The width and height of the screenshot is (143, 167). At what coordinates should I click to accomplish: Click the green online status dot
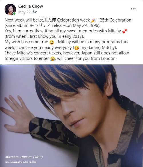coord(14,13)
